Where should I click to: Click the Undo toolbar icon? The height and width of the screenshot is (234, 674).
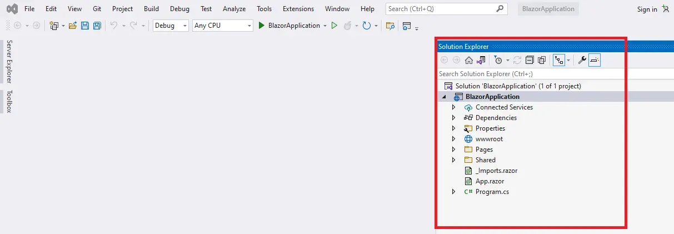click(x=114, y=26)
